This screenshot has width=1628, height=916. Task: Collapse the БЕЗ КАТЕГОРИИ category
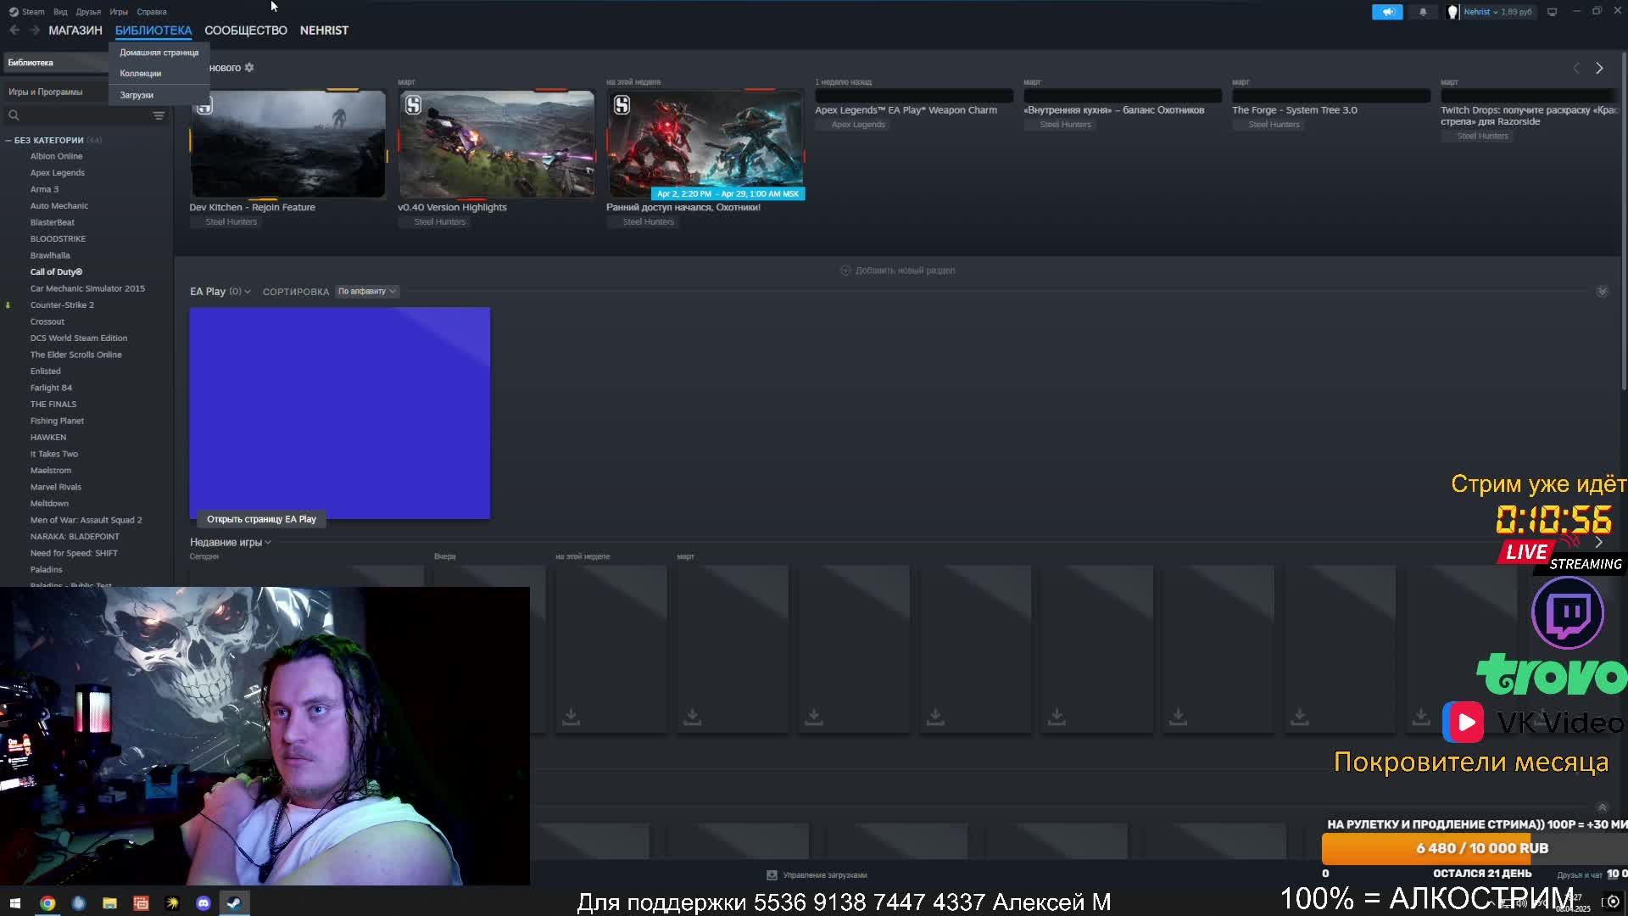click(x=8, y=141)
